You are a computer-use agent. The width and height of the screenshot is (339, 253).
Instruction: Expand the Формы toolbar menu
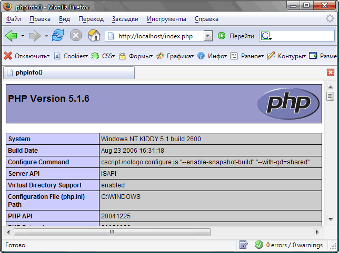click(141, 56)
